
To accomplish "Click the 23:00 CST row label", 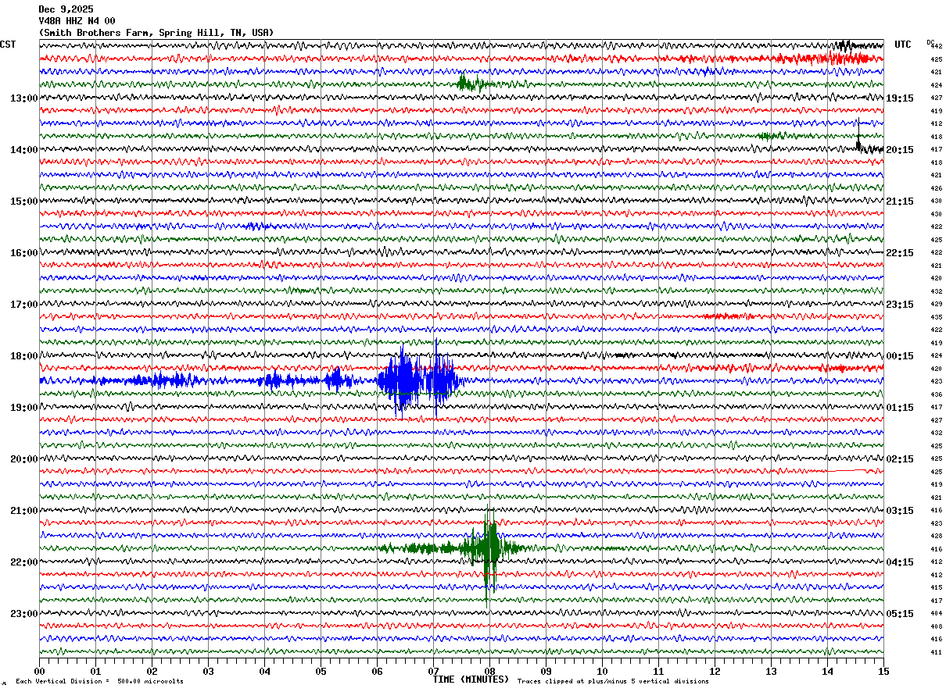I will pyautogui.click(x=24, y=614).
